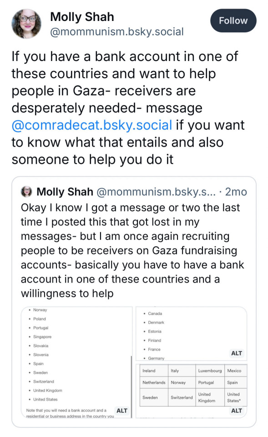Open the @comradecat.bsky.social mention link
The width and height of the screenshot is (268, 437).
[x=91, y=125]
